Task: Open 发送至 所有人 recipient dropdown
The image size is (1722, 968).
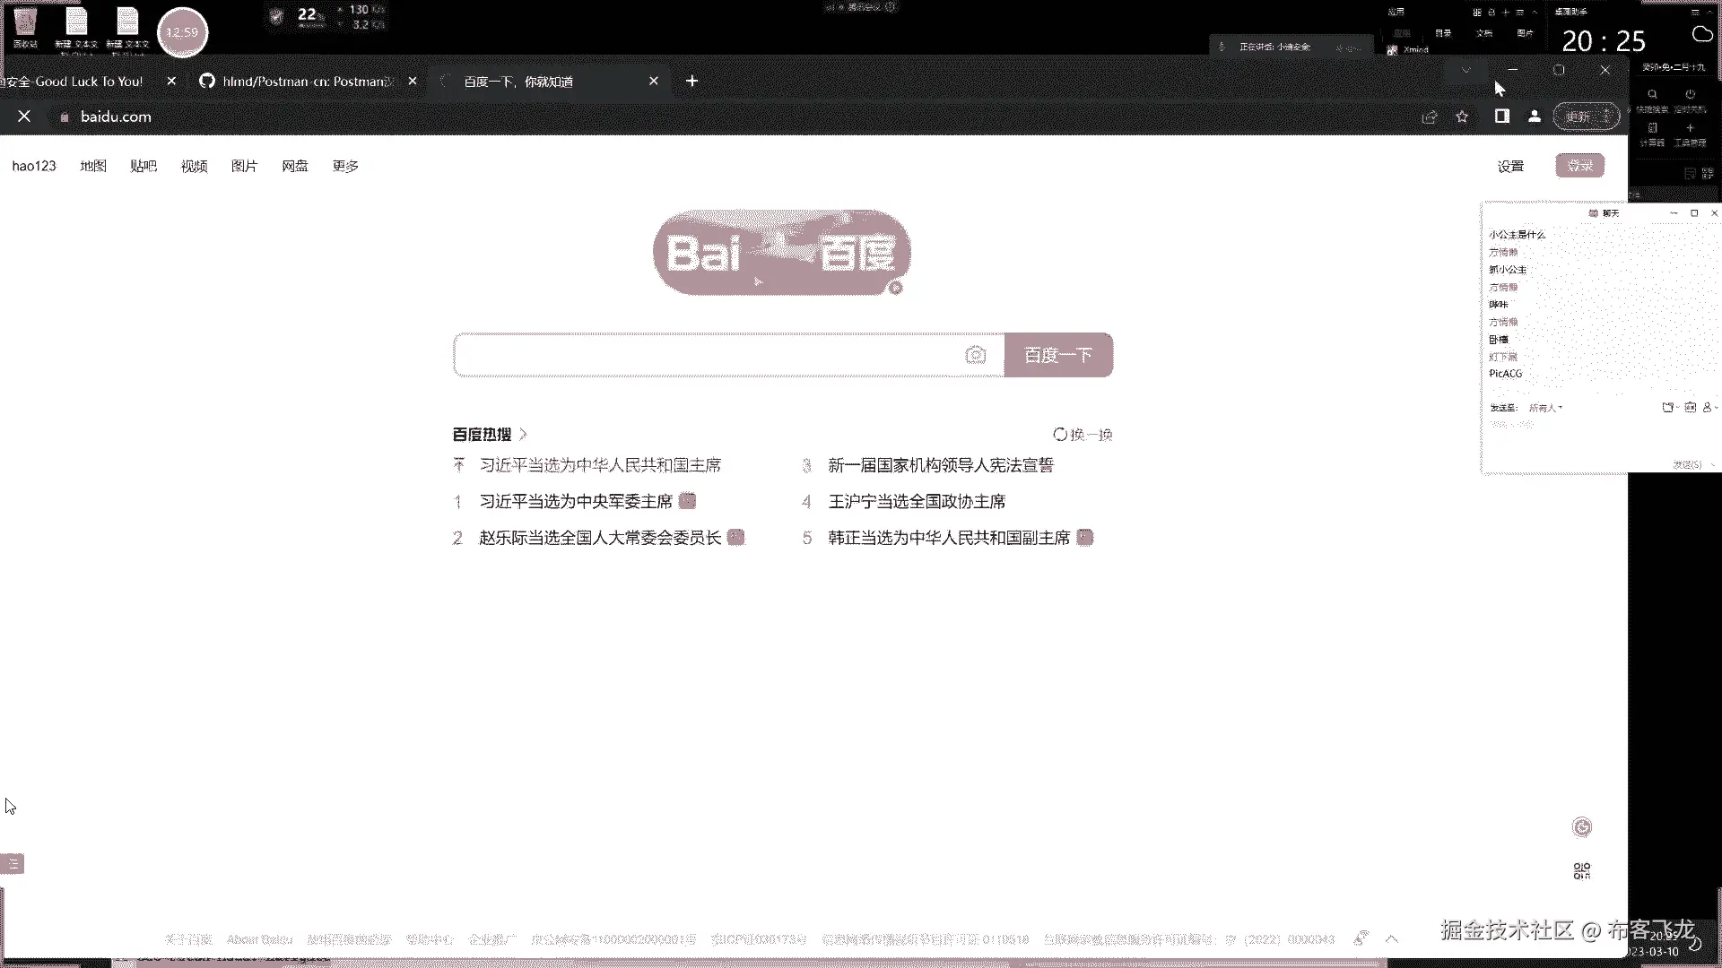Action: pos(1545,408)
